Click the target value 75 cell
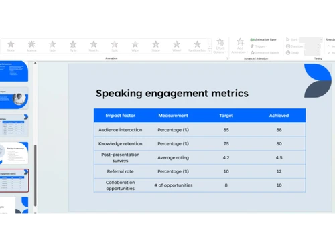This screenshot has width=335, height=251. [226, 143]
